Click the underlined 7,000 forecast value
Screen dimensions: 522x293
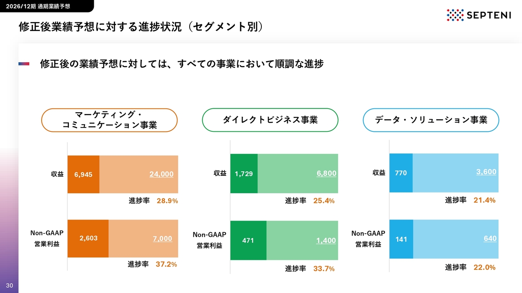[x=163, y=239]
